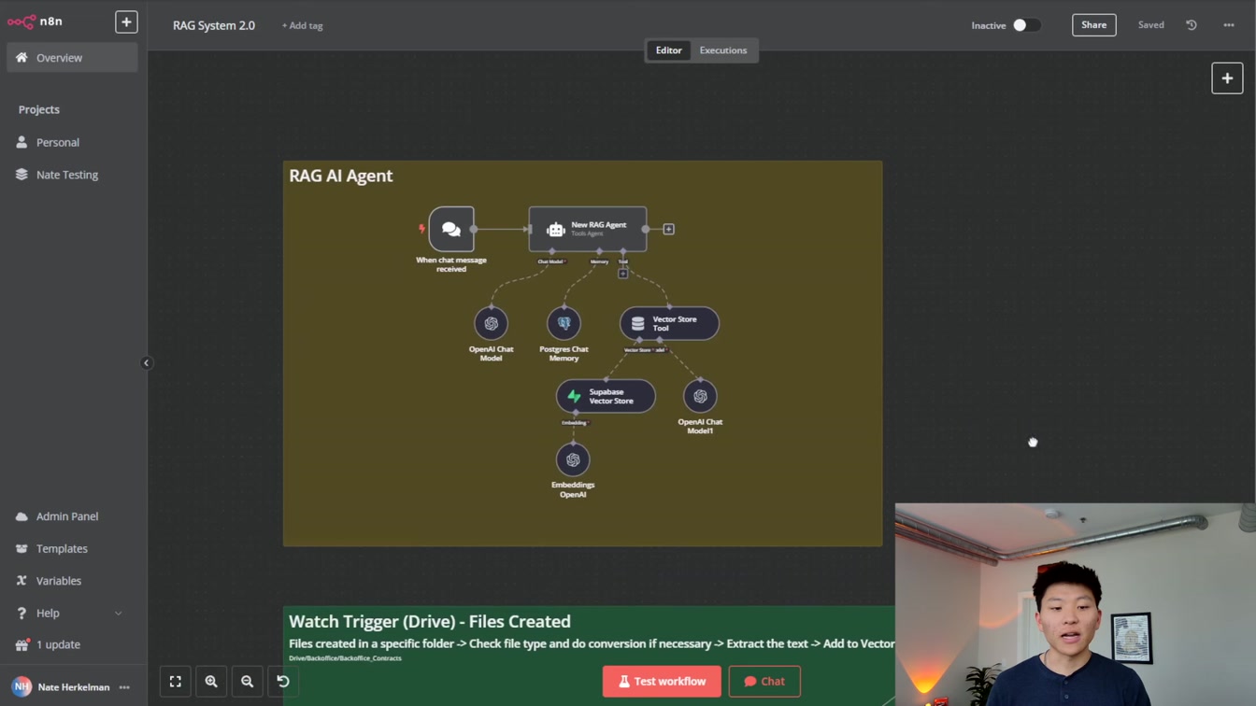Screen dimensions: 1256x706
Task: Open Variables in sidebar
Action: click(x=72, y=581)
